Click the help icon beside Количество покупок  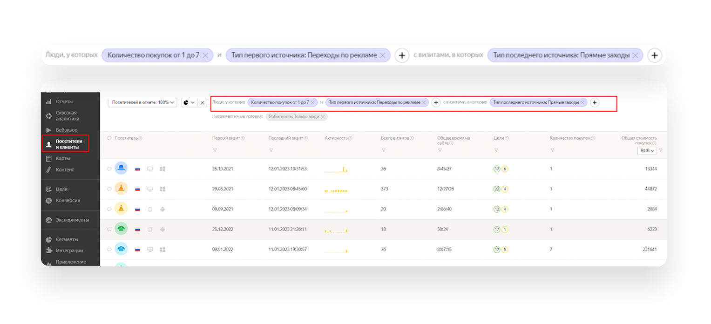tap(593, 138)
